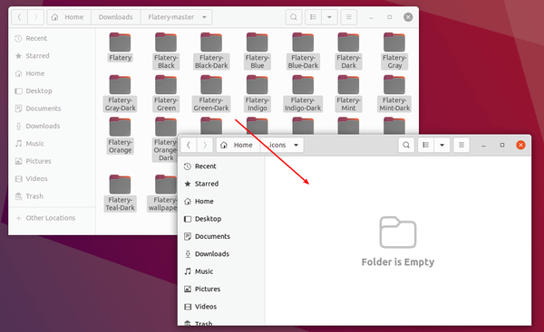Open Other Locations in Flatery-master window
Screen dimensions: 544x332
[52, 218]
